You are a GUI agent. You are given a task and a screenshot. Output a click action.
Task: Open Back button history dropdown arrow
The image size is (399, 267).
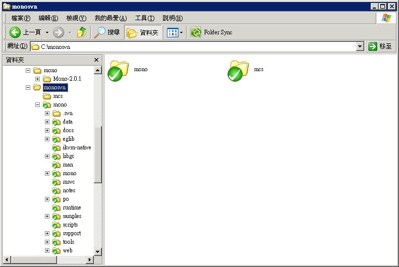47,33
